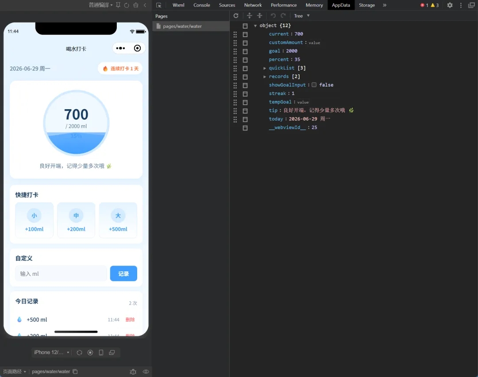Screen dimensions: 478x377
Task: Open the debug bug icon in status bar
Action: pos(133,372)
